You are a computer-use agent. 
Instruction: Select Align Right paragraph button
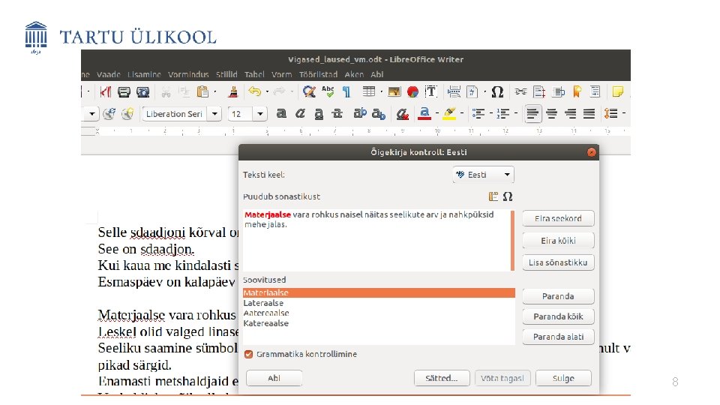(x=570, y=113)
